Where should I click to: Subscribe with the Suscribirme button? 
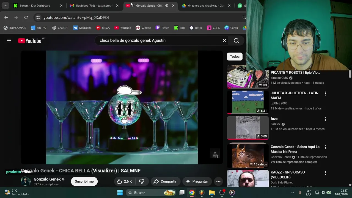click(84, 182)
